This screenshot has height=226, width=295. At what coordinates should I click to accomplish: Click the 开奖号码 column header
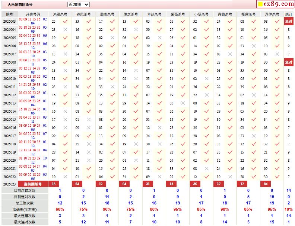tap(33, 14)
